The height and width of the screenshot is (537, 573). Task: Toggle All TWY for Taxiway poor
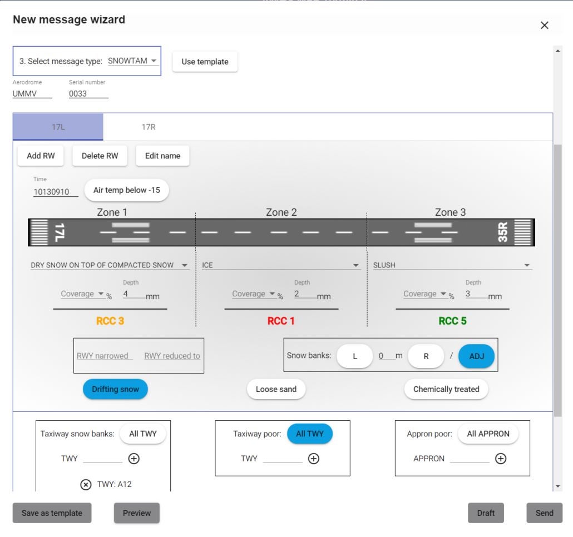pyautogui.click(x=309, y=434)
